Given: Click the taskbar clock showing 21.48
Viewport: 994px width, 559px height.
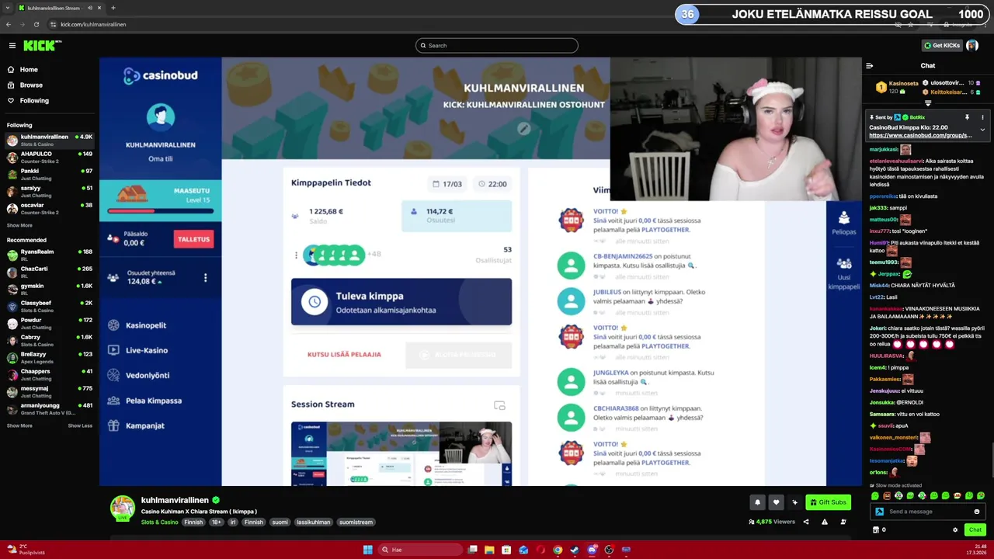Looking at the screenshot, I should click(976, 550).
